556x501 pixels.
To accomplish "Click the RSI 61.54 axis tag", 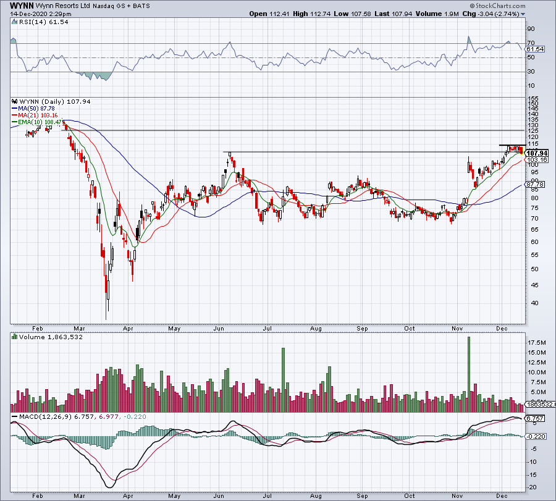I will 535,49.
